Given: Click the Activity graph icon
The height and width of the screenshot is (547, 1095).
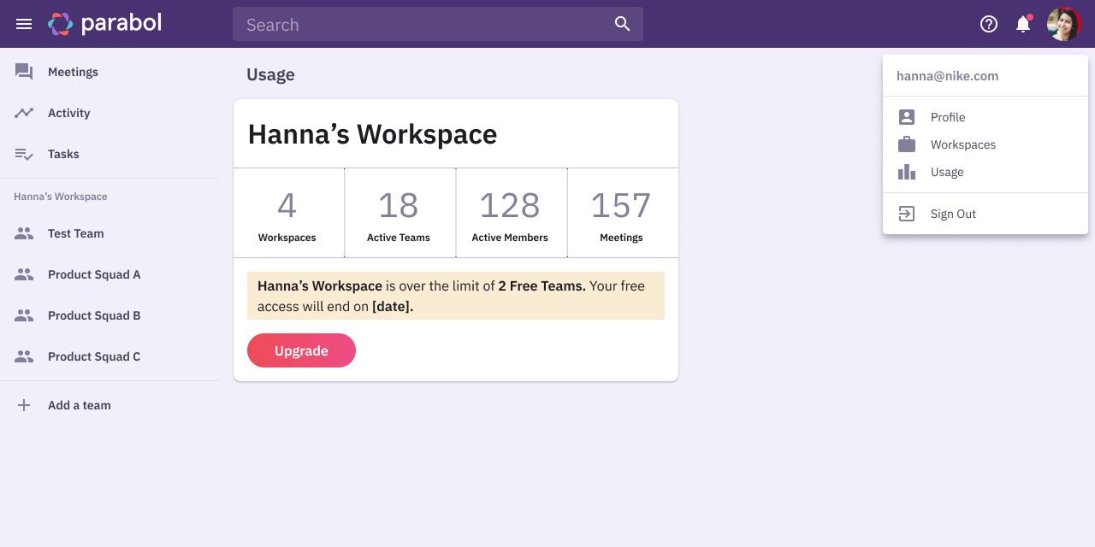Looking at the screenshot, I should pos(23,113).
